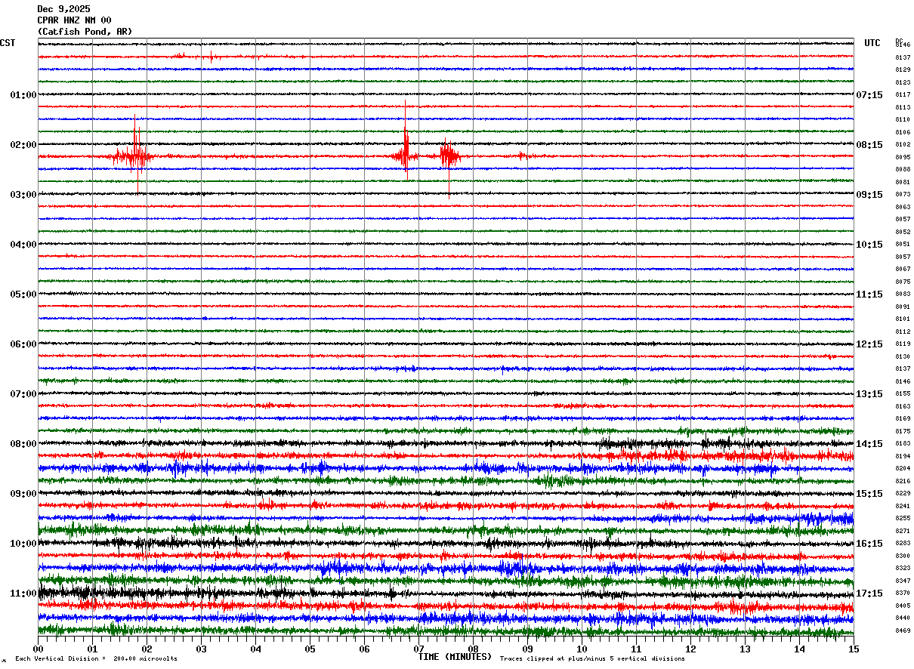Click minute tick 15 on time axis

(854, 649)
